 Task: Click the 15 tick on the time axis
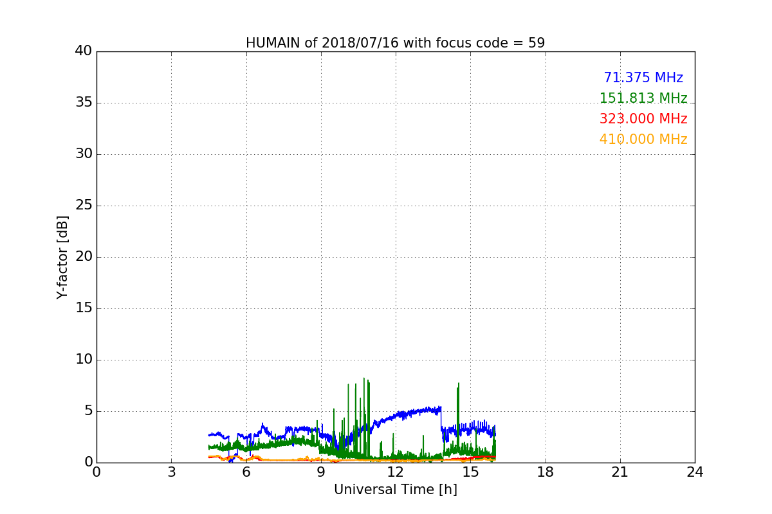[470, 472]
